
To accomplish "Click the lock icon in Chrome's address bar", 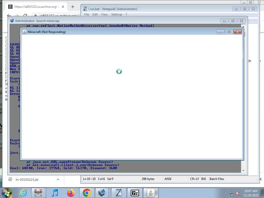I will point(36,15).
